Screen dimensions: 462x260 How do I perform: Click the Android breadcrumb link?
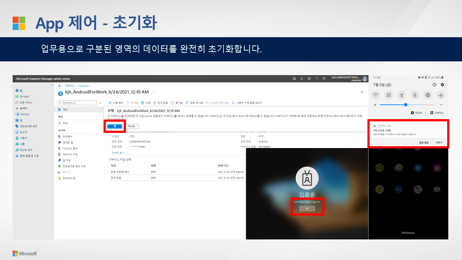click(84, 86)
